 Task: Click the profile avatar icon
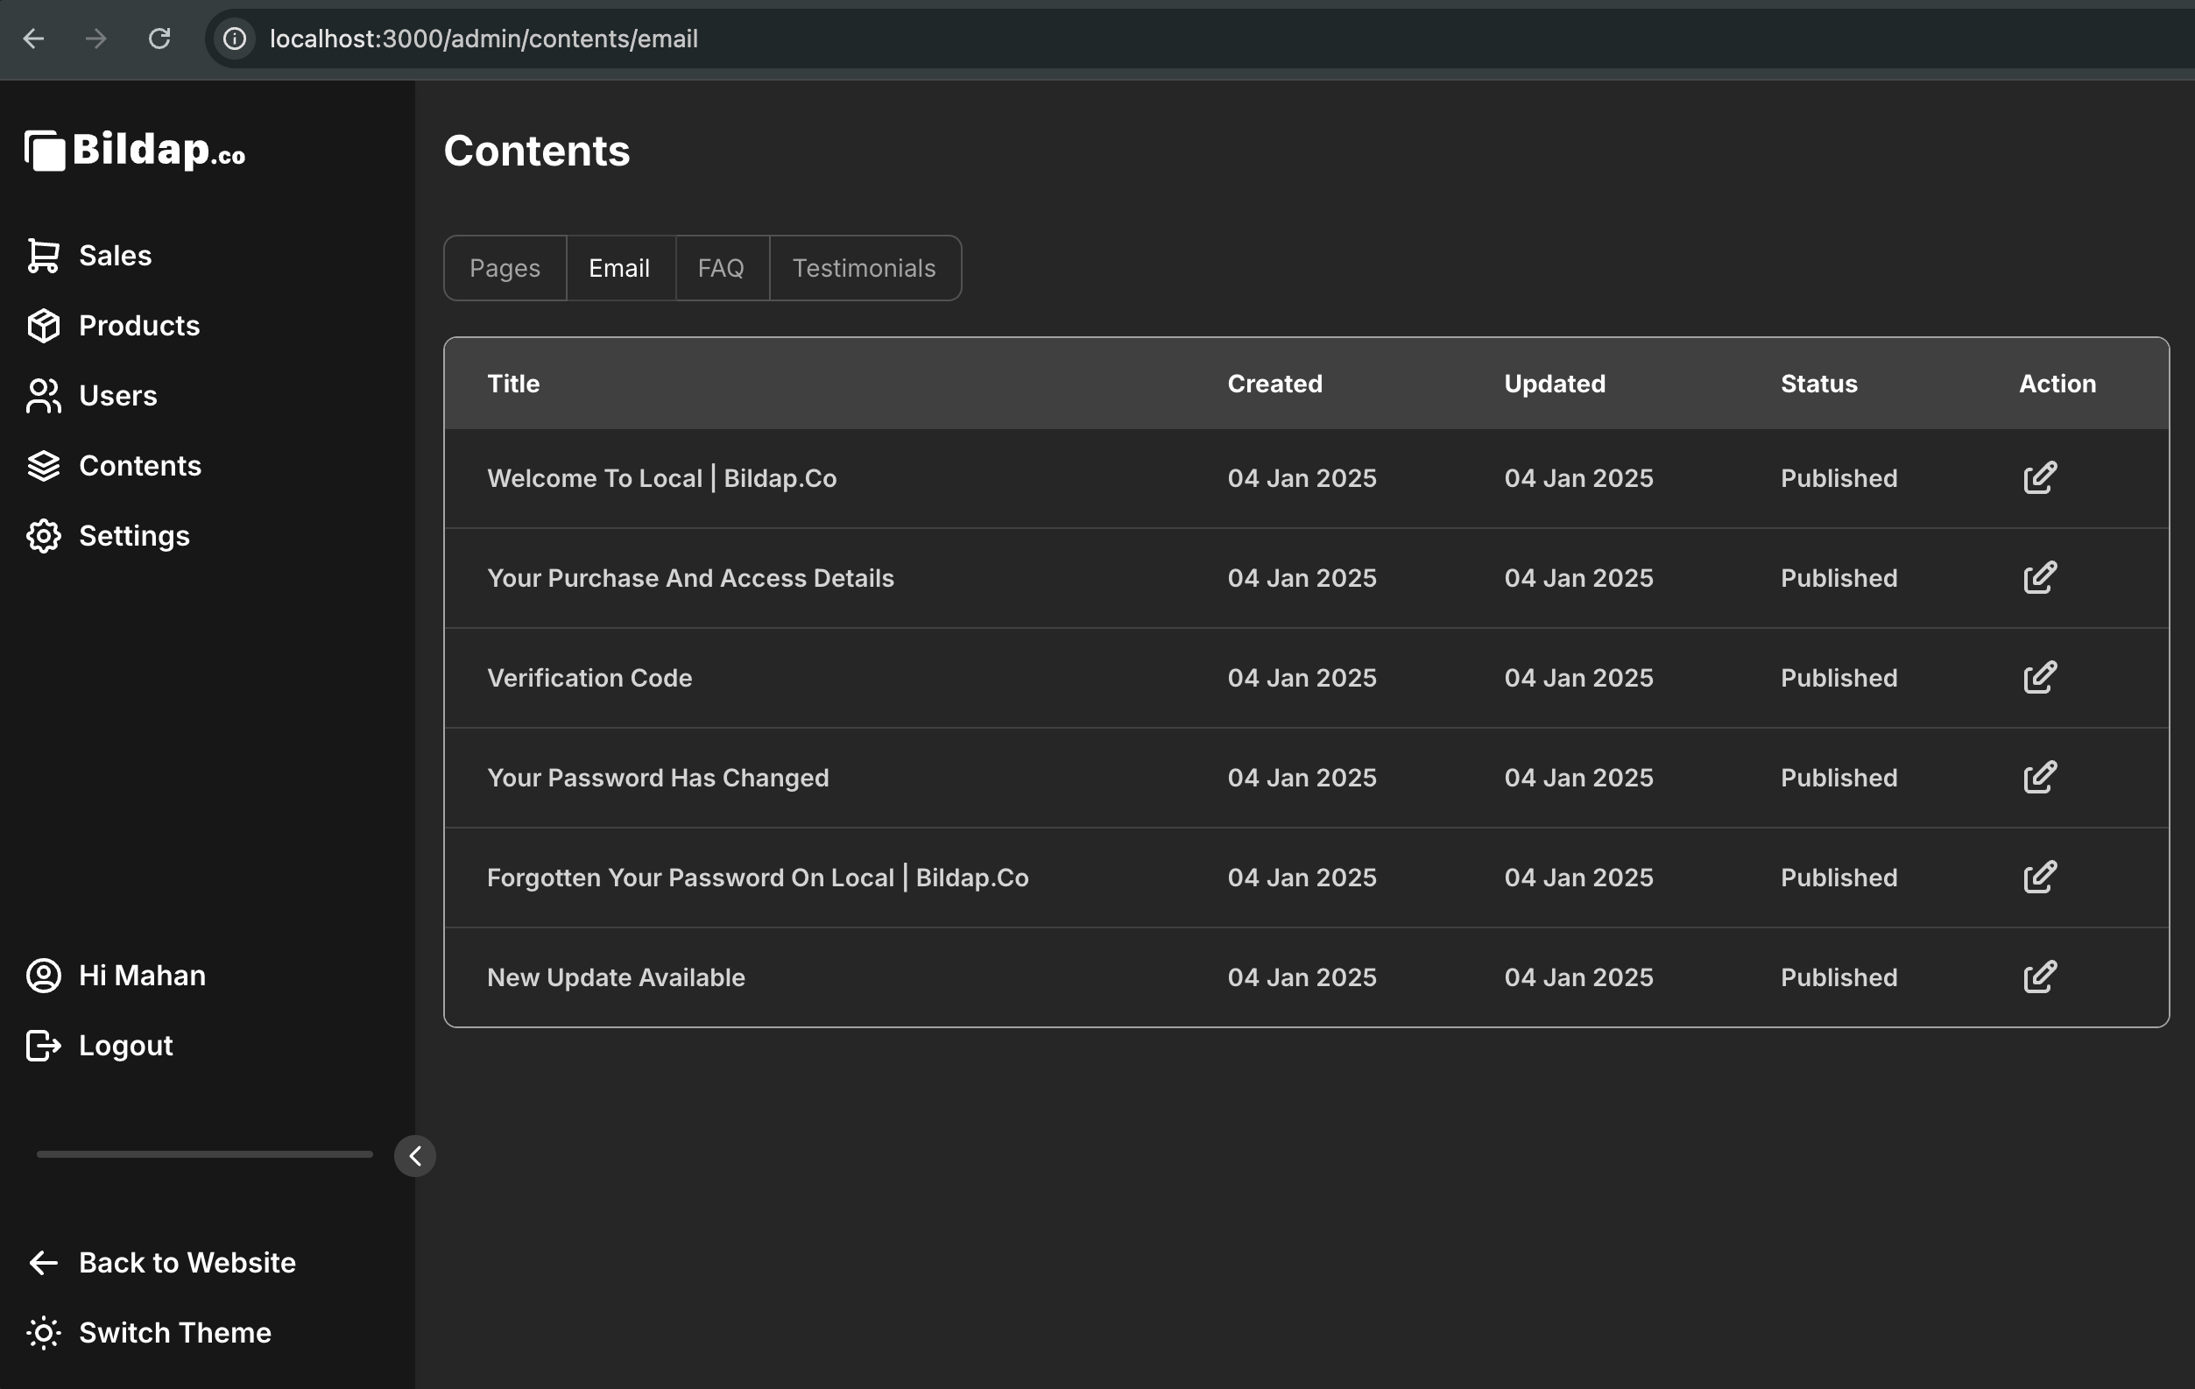click(x=43, y=976)
